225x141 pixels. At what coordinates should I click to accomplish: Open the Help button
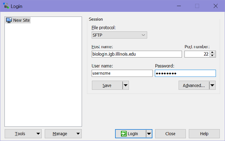(204, 134)
